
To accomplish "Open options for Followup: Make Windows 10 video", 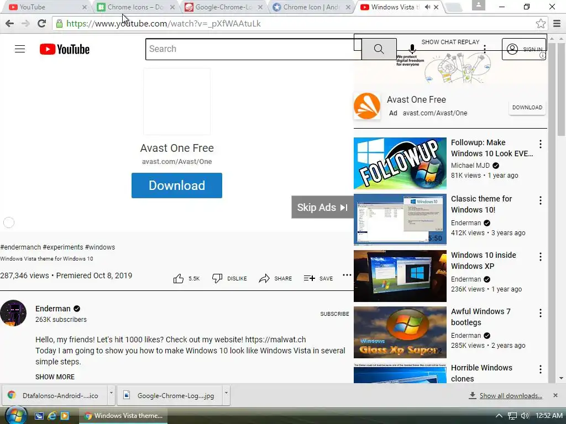I will click(x=541, y=144).
